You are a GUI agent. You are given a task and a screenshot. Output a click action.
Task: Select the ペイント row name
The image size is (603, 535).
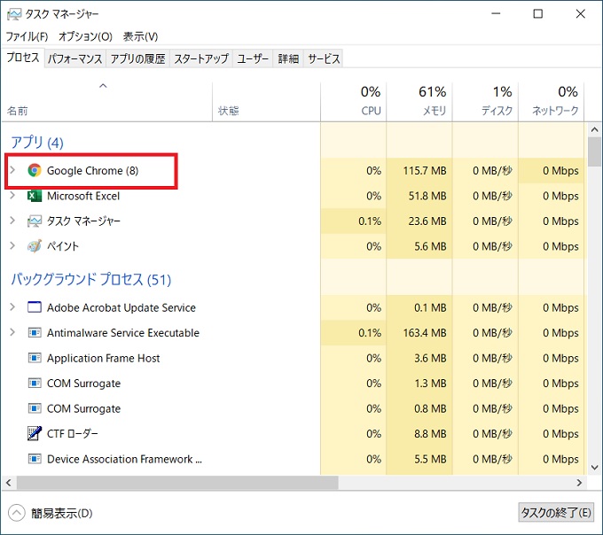(x=63, y=246)
